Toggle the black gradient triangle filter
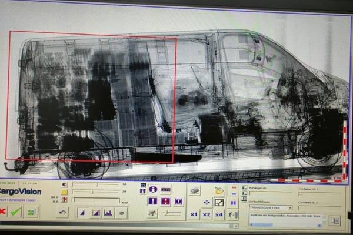 coord(81,213)
